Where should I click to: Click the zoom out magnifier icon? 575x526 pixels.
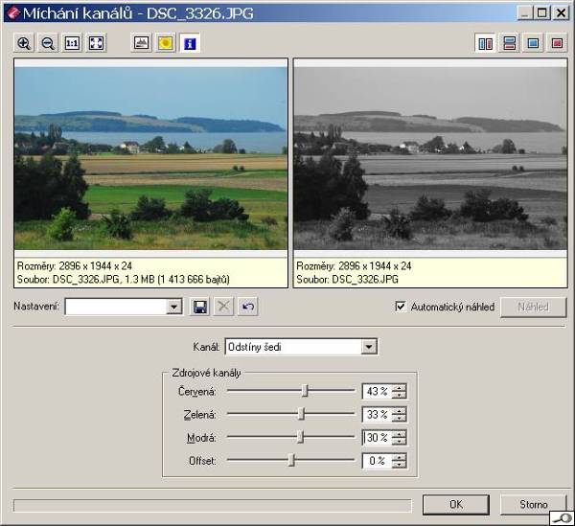[x=48, y=43]
